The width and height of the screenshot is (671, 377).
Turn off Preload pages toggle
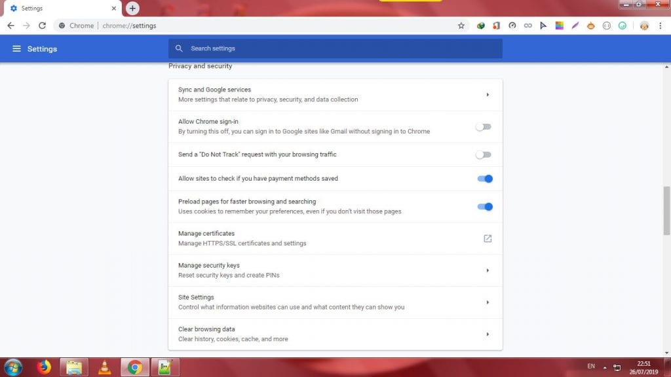(485, 207)
